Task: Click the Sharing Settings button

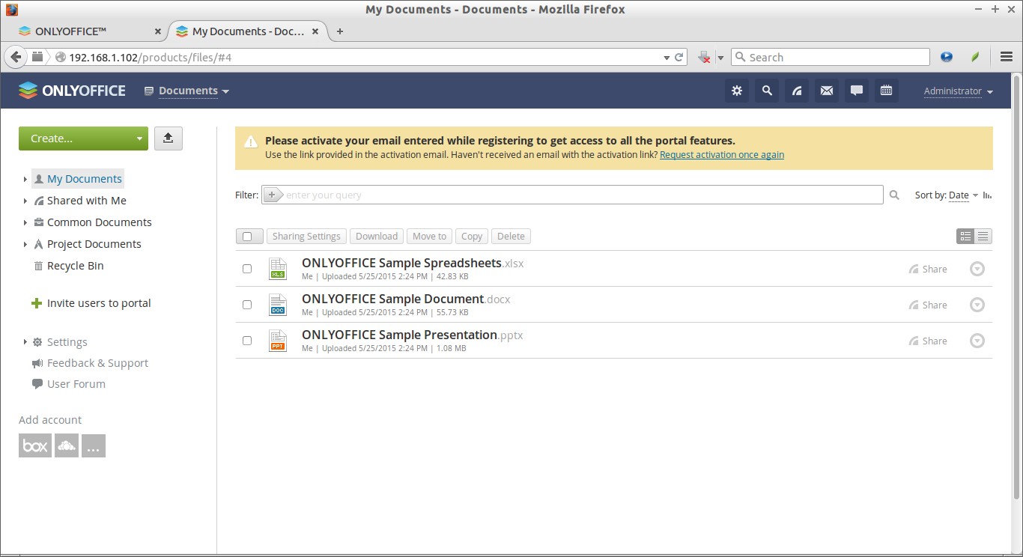Action: (306, 237)
